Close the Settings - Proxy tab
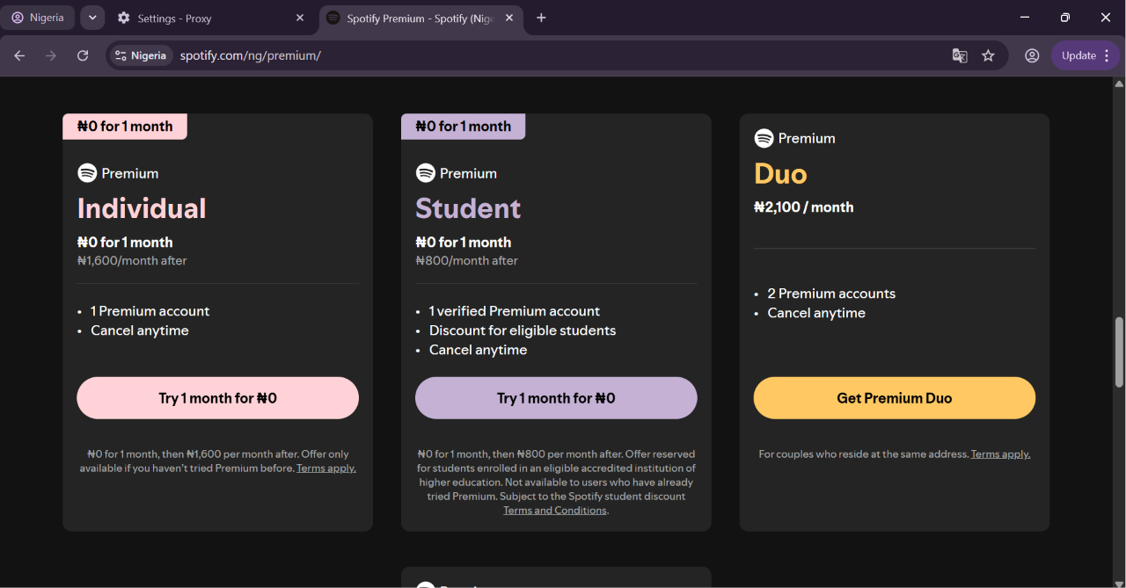1126x588 pixels. pyautogui.click(x=300, y=18)
